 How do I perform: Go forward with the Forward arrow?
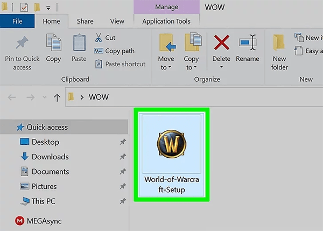click(x=31, y=97)
